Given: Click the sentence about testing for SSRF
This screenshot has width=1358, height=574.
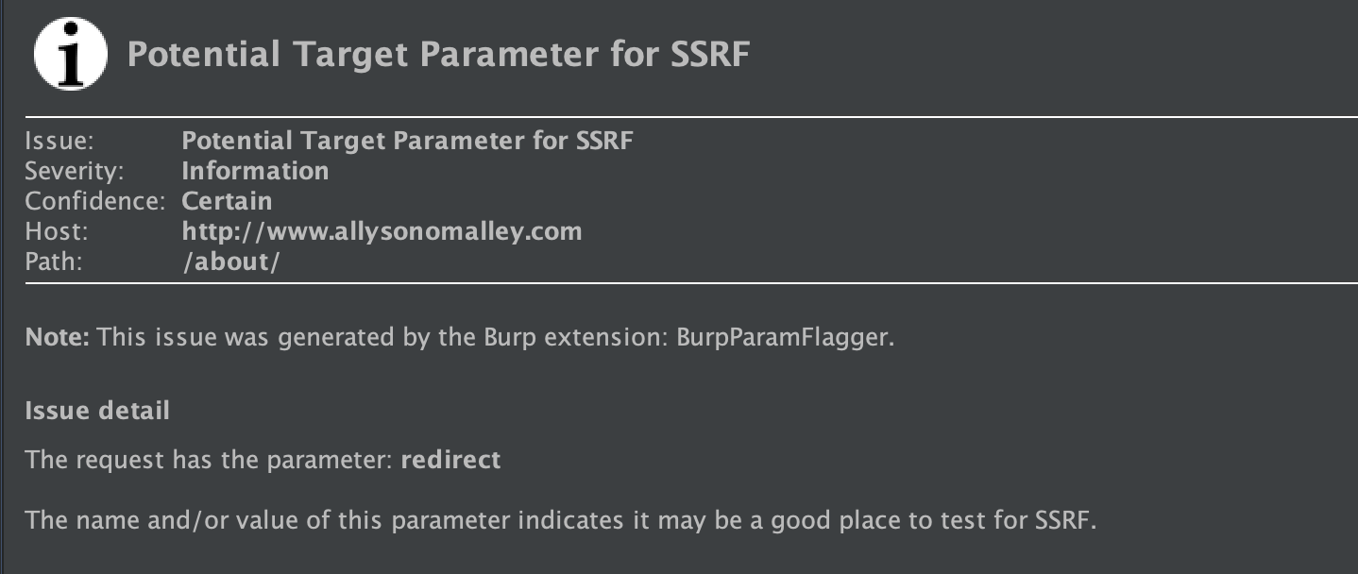Looking at the screenshot, I should [561, 521].
